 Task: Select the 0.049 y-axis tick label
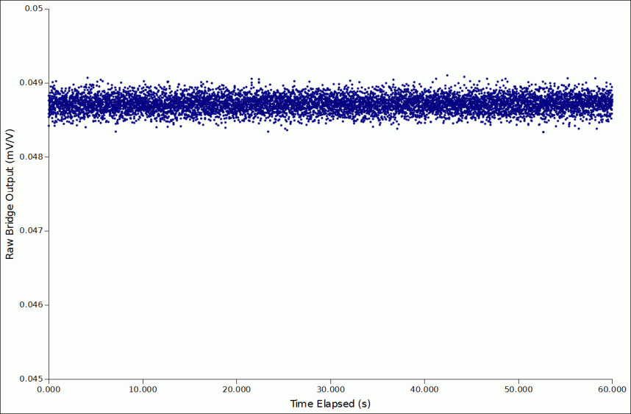click(32, 82)
